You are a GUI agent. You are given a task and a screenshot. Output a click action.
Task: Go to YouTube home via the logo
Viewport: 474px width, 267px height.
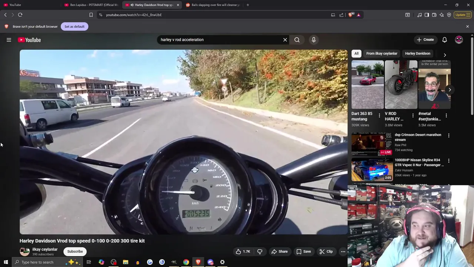(29, 40)
